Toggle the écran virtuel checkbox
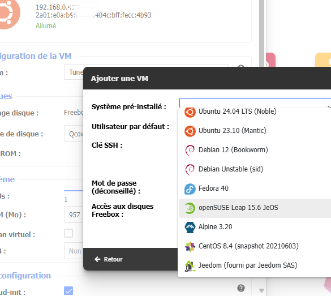The image size is (331, 296). pos(68,233)
